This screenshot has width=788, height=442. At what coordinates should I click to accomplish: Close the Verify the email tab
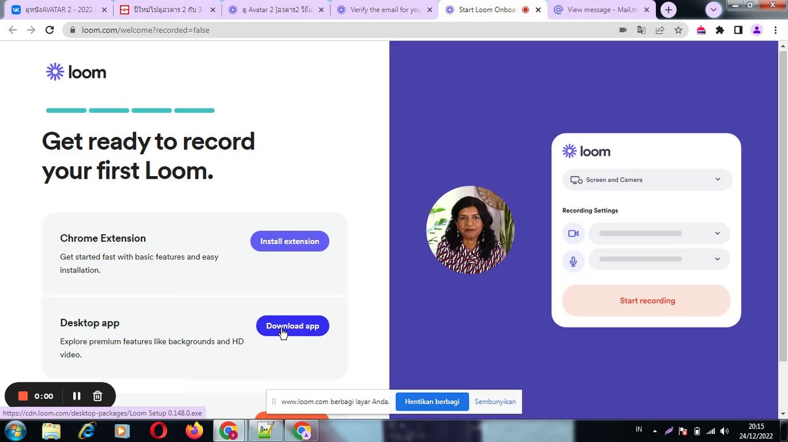tap(429, 10)
